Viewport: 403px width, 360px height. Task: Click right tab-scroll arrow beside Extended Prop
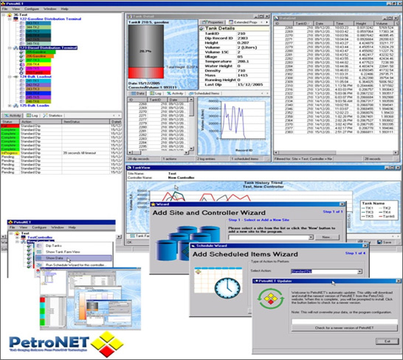tap(266, 22)
